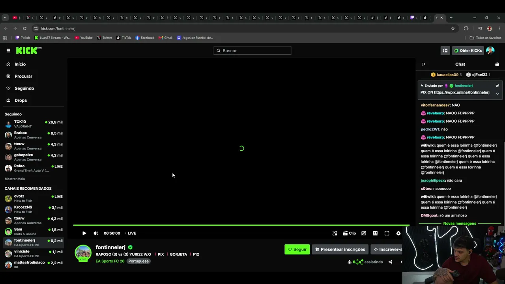Image resolution: width=505 pixels, height=284 pixels.
Task: Expand the pinned PIX ON message
Action: click(497, 93)
